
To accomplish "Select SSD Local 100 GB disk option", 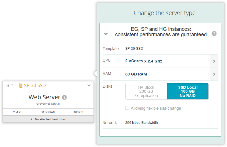I will coord(188,91).
